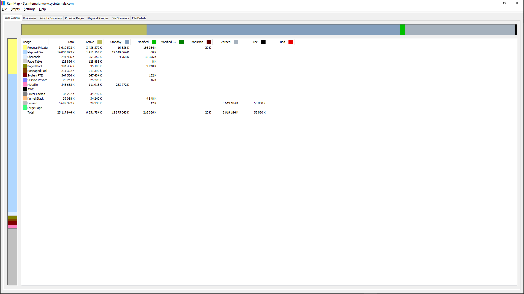Switch to the Physical Pages tab
This screenshot has height=294, width=524.
(x=75, y=18)
